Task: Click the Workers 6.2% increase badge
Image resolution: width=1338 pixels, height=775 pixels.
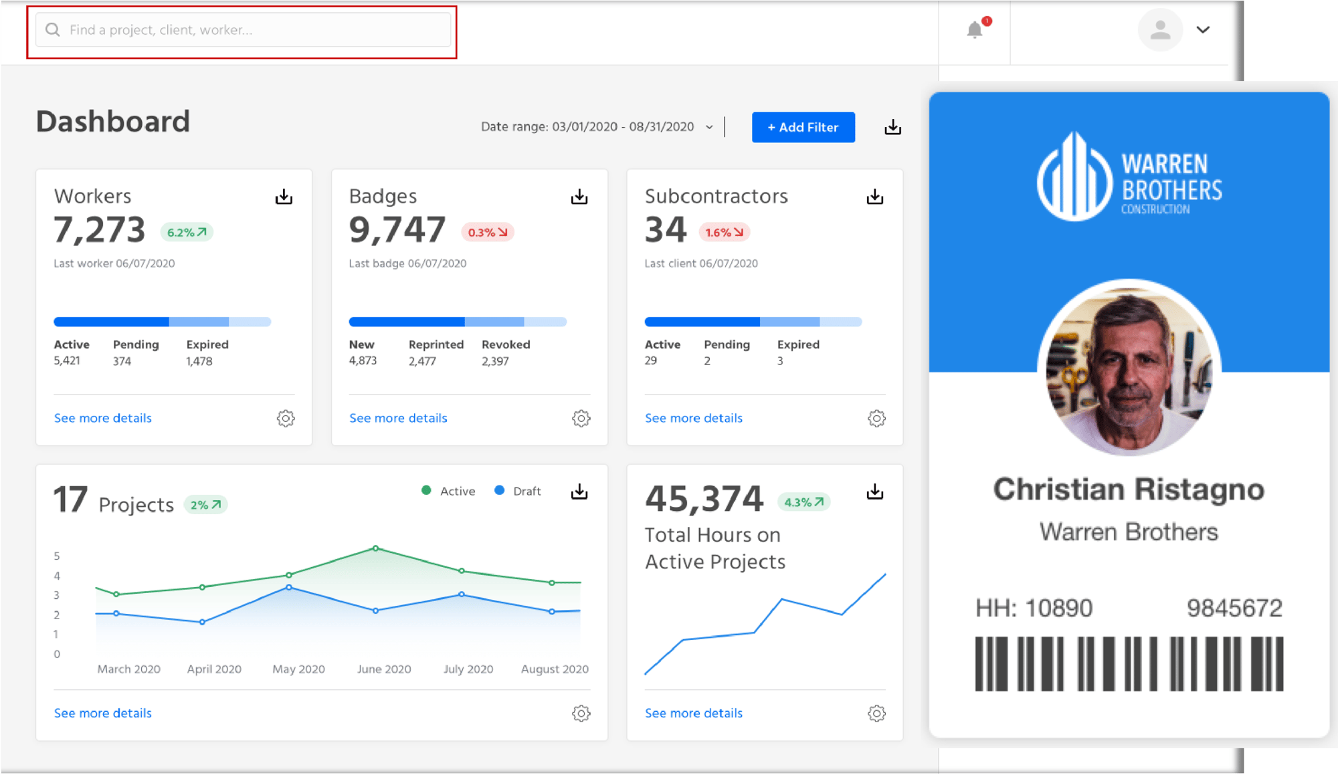Action: point(187,232)
